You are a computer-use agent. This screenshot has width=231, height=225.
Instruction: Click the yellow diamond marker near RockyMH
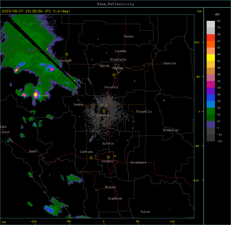click(x=67, y=55)
